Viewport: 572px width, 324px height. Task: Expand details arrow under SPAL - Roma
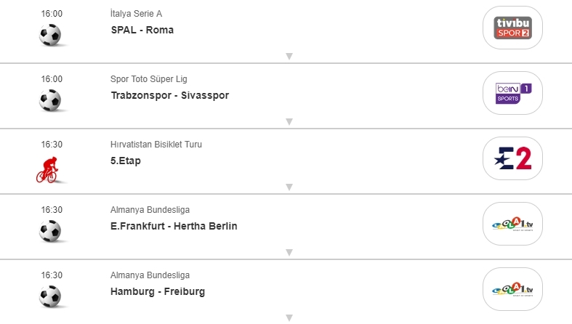(x=289, y=57)
